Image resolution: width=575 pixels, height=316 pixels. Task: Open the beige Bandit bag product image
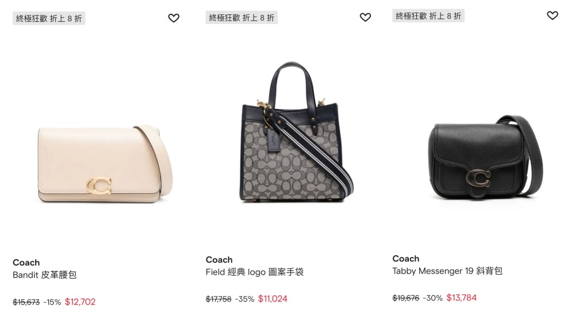(105, 163)
